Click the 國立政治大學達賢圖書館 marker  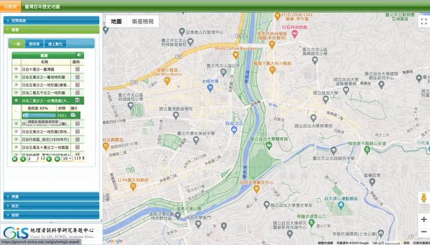click(346, 90)
